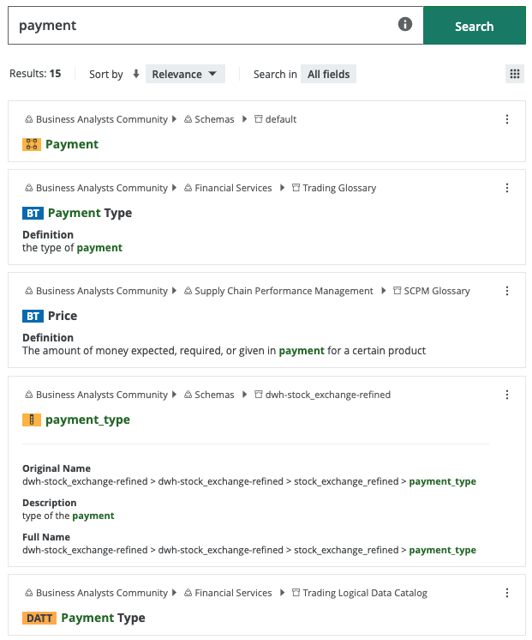Click into the search field containing payment
Image resolution: width=532 pixels, height=640 pixels.
tap(206, 26)
